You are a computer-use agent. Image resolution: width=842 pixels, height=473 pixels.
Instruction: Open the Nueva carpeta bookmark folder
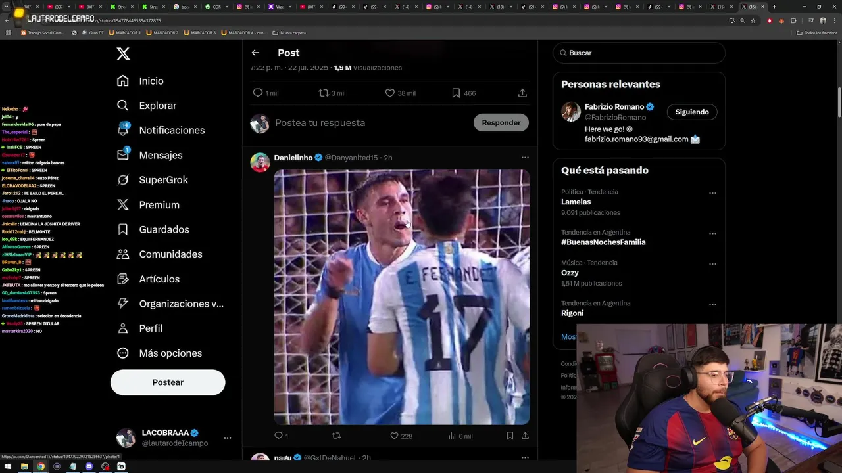coord(289,33)
